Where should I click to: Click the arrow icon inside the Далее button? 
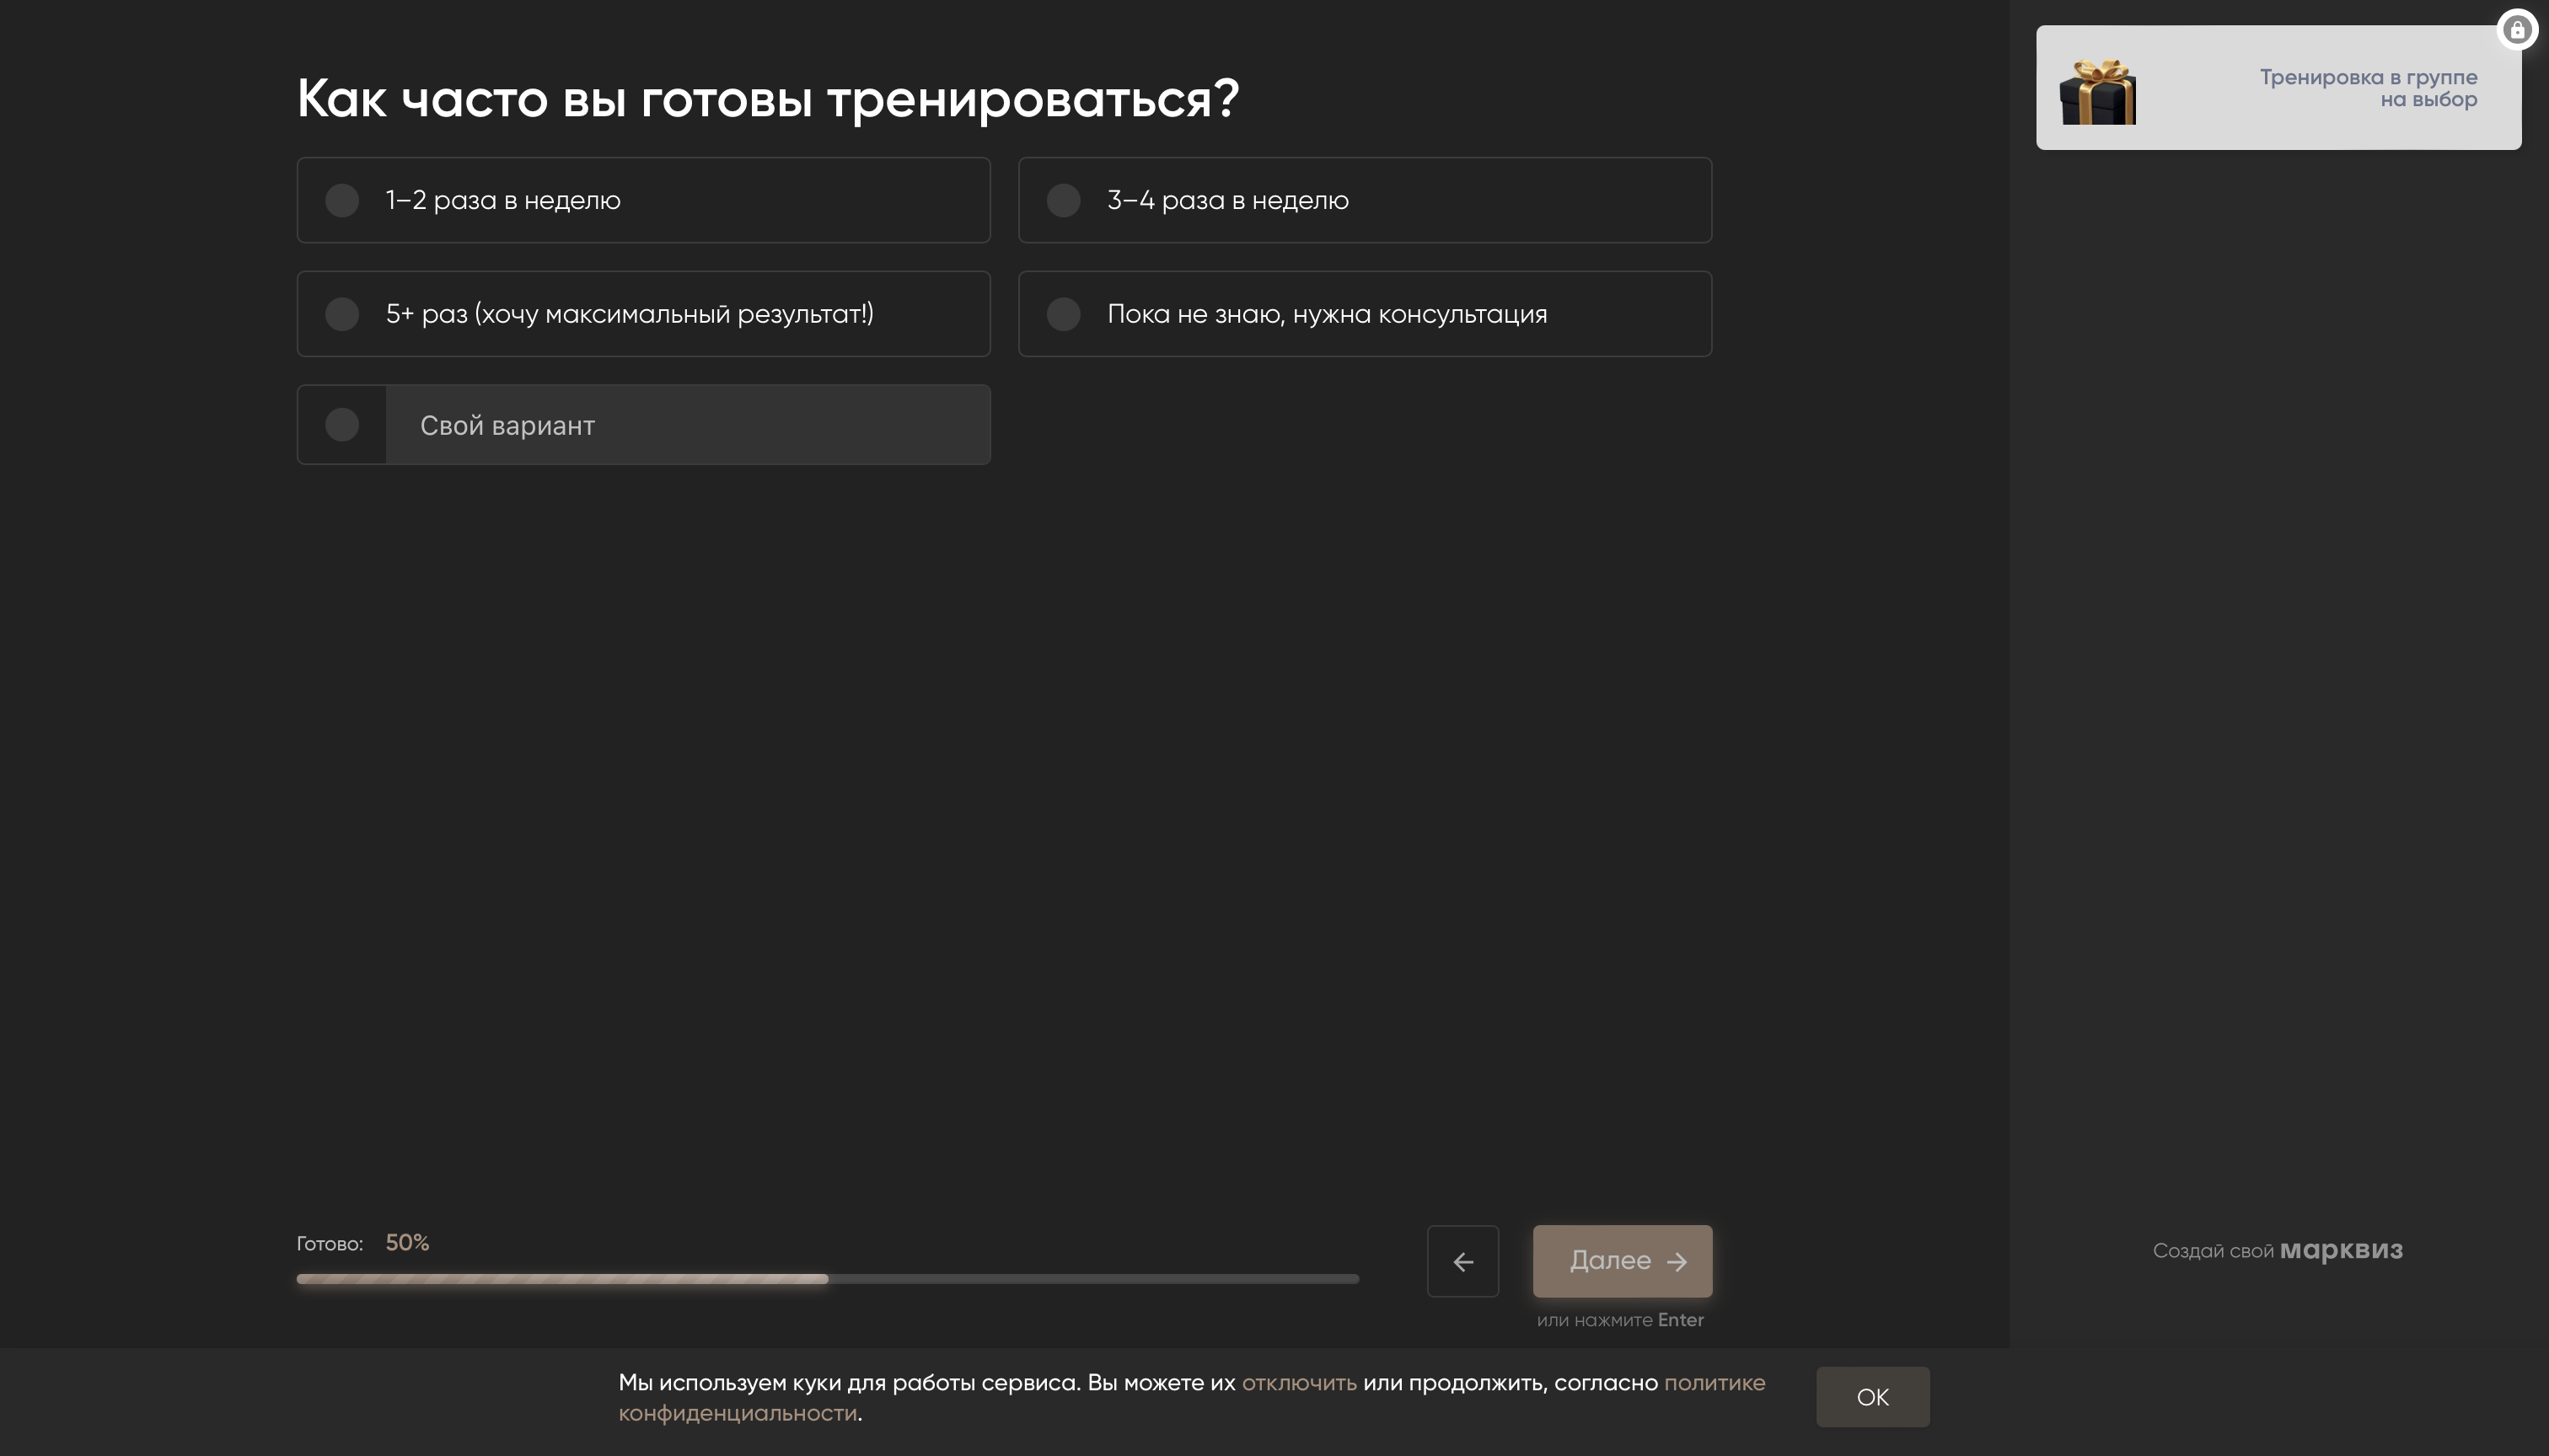[1678, 1261]
